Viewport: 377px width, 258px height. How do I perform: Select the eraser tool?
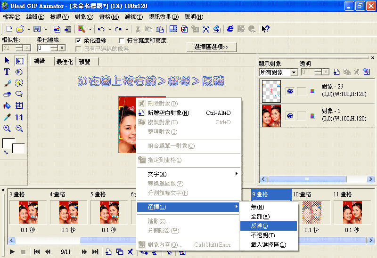7,95
